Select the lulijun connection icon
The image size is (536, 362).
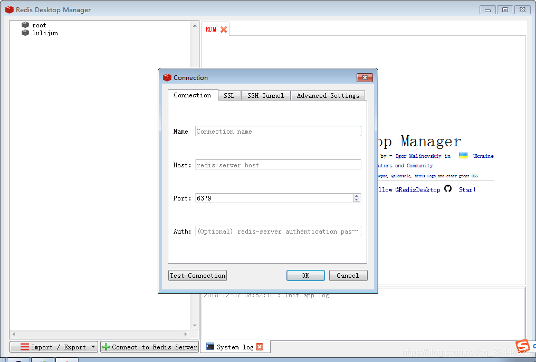(25, 33)
